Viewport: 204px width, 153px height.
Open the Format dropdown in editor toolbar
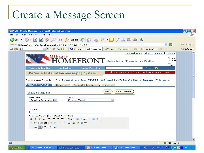coord(87,119)
